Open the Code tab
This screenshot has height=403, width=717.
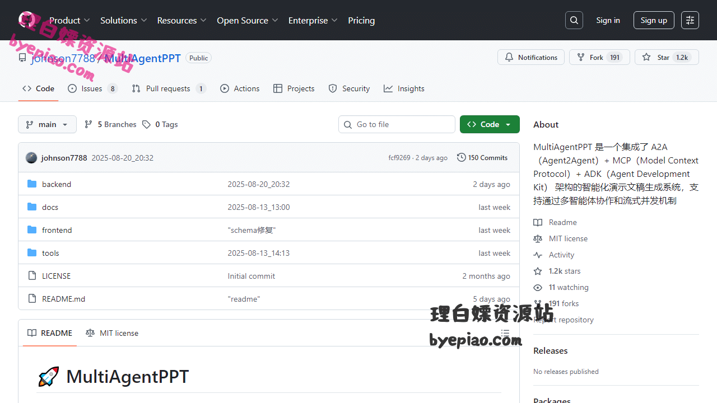click(x=38, y=88)
